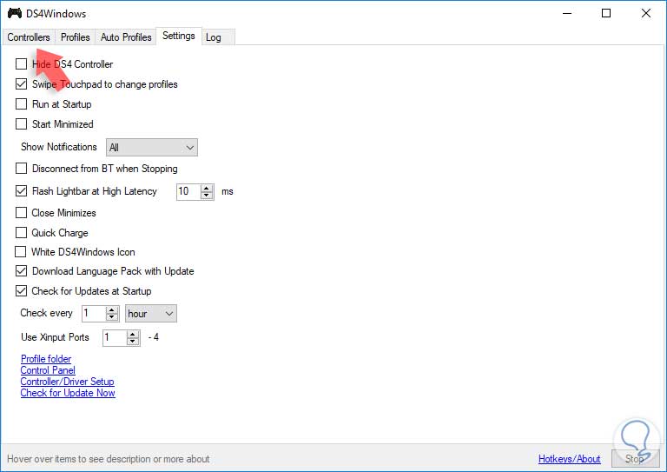Image resolution: width=667 pixels, height=472 pixels.
Task: Open the Hotkeys/About link
Action: point(570,459)
